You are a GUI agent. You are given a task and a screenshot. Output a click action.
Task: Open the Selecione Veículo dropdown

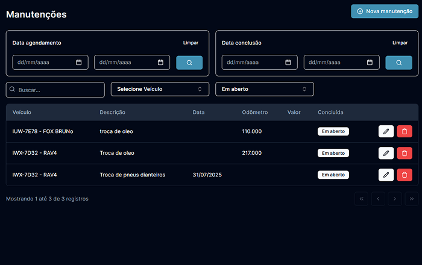pos(160,89)
